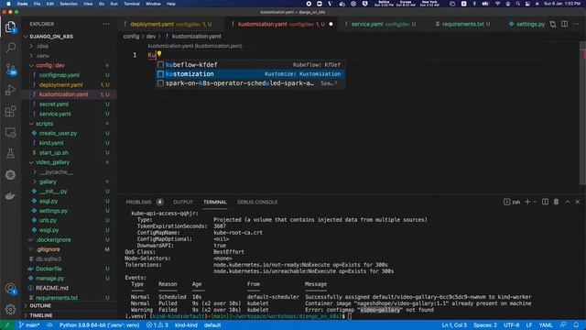The image size is (586, 330).
Task: Collapse the config/dev folder
Action: coord(31,65)
